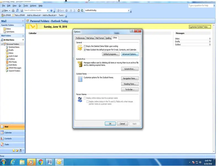Click the Not a SPAM envelope button
The height and width of the screenshot is (166, 219).
click(x=19, y=15)
